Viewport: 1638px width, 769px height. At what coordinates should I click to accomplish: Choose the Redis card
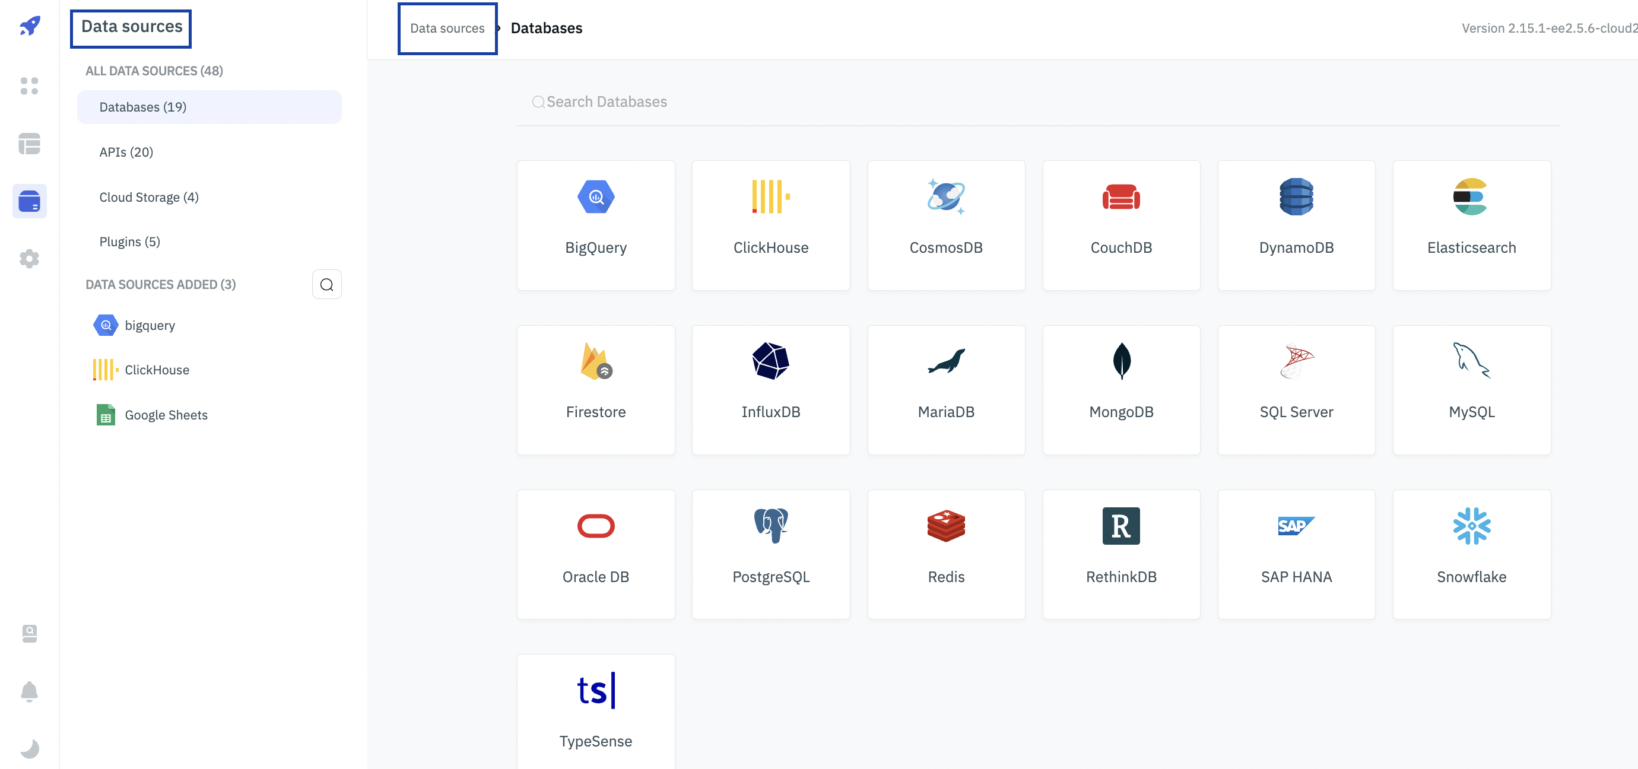click(946, 554)
